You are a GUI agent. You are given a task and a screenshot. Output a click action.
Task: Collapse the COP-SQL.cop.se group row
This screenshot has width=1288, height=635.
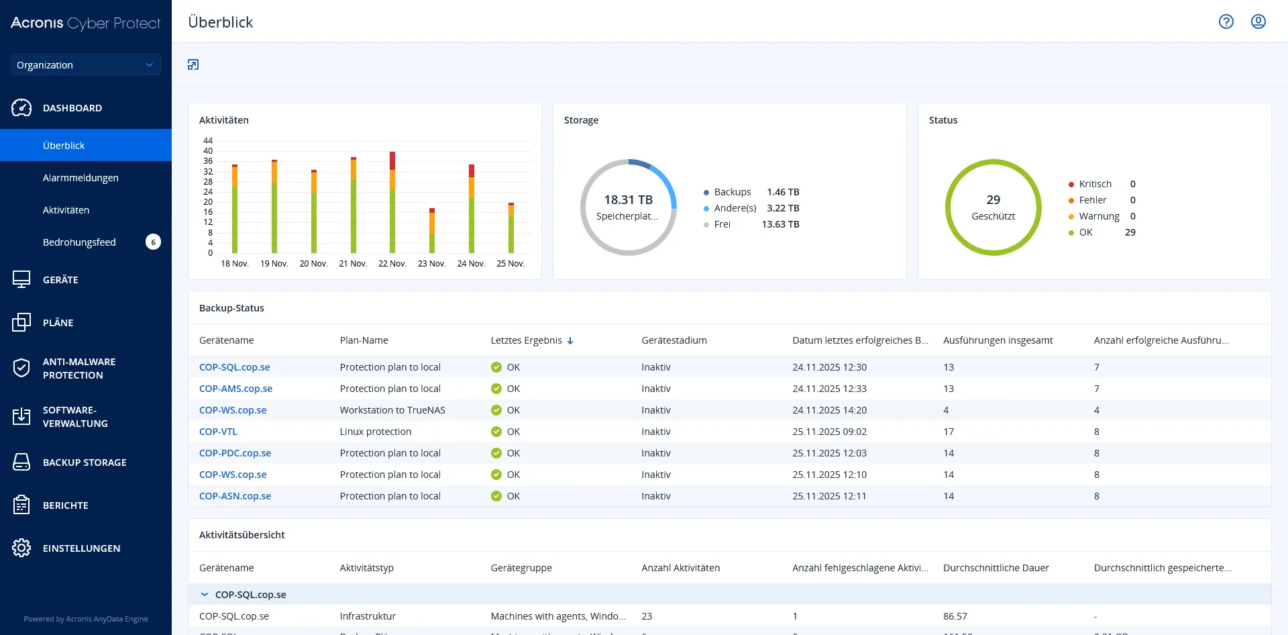coord(205,594)
